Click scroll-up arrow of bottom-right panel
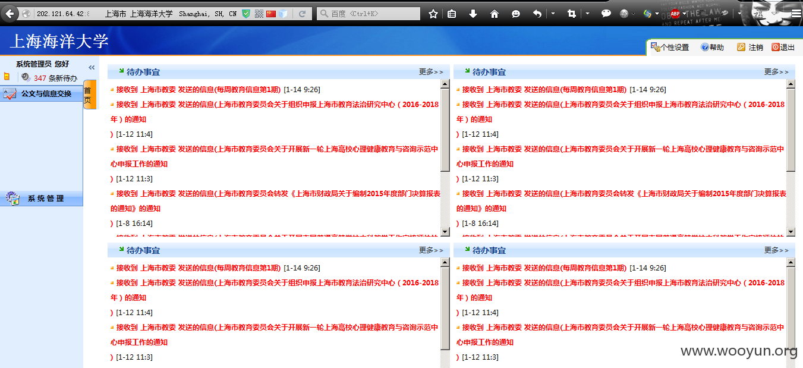The height and width of the screenshot is (368, 803). [791, 262]
